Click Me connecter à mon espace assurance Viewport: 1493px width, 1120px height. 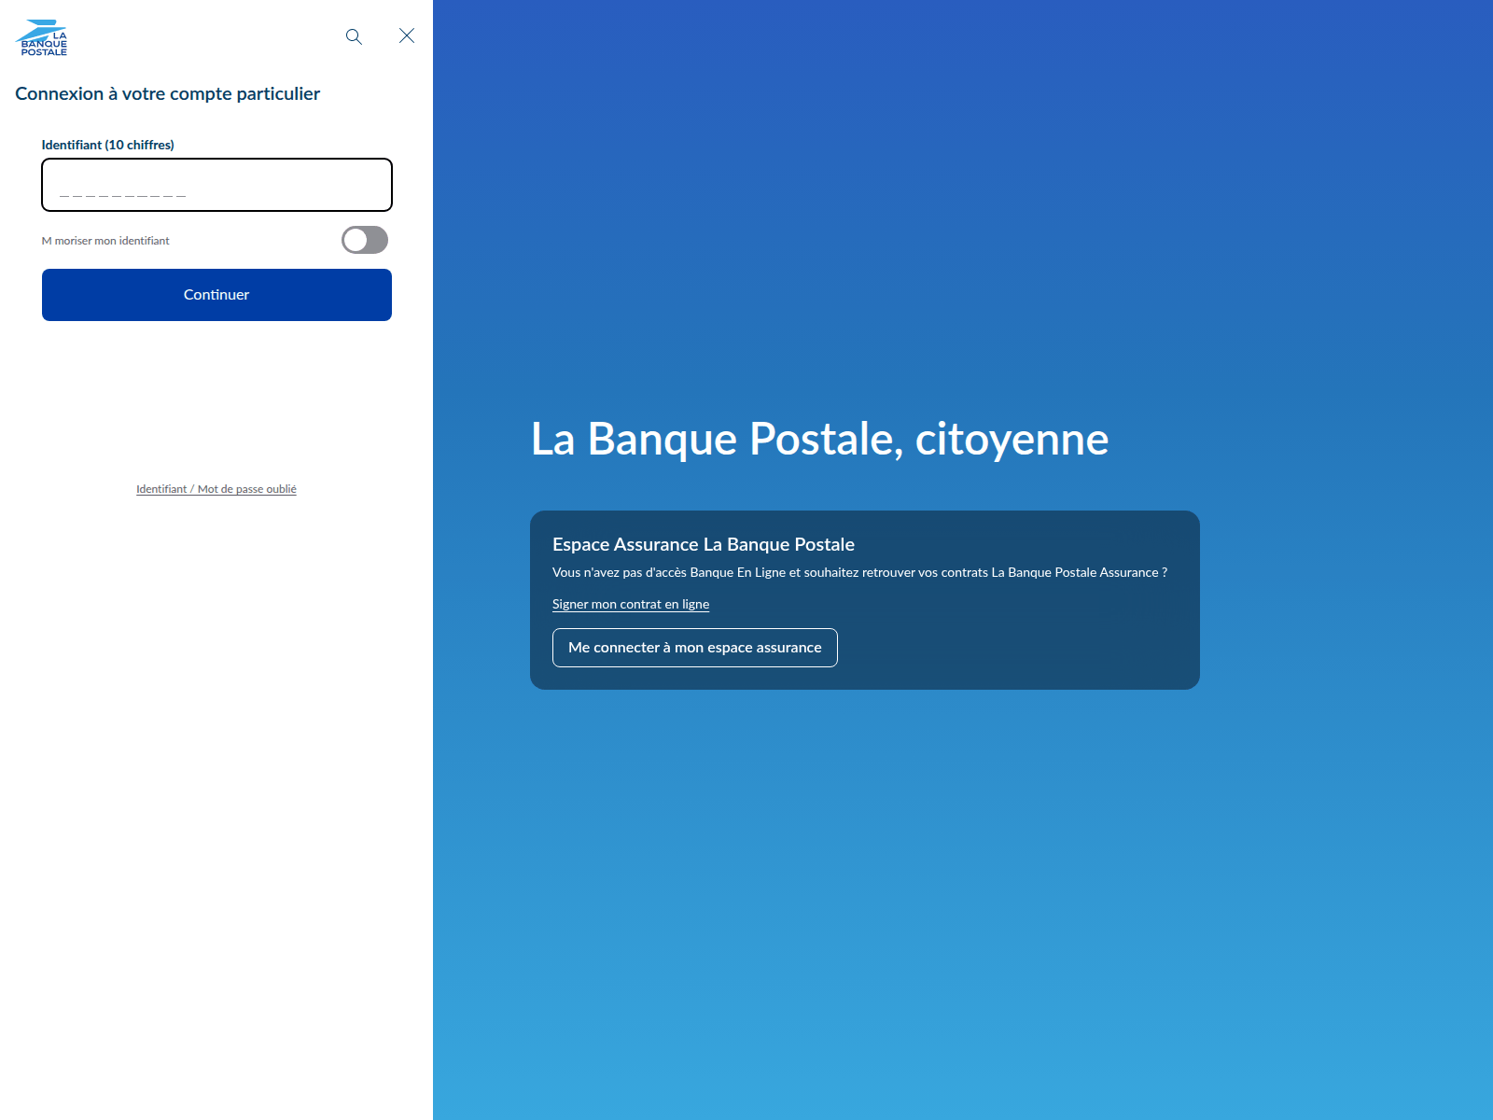695,648
